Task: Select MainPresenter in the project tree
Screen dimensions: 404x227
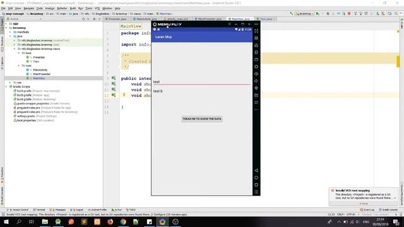Action: [x=42, y=74]
